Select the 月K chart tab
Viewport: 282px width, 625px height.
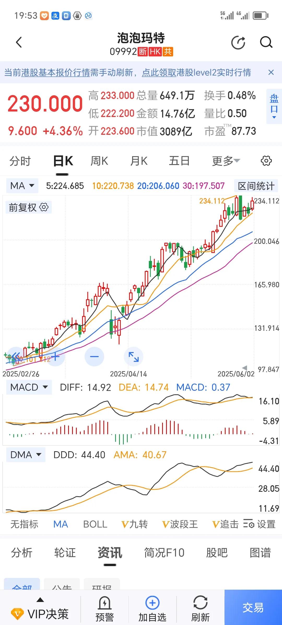tap(139, 161)
